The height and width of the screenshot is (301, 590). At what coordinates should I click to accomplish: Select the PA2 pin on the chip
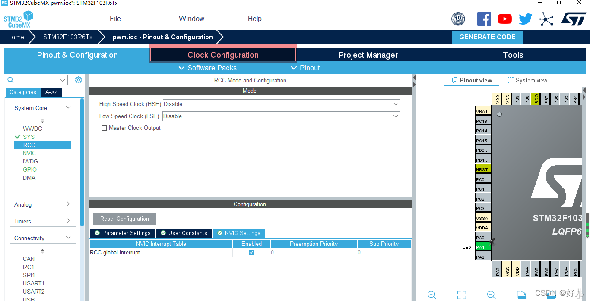coord(483,257)
